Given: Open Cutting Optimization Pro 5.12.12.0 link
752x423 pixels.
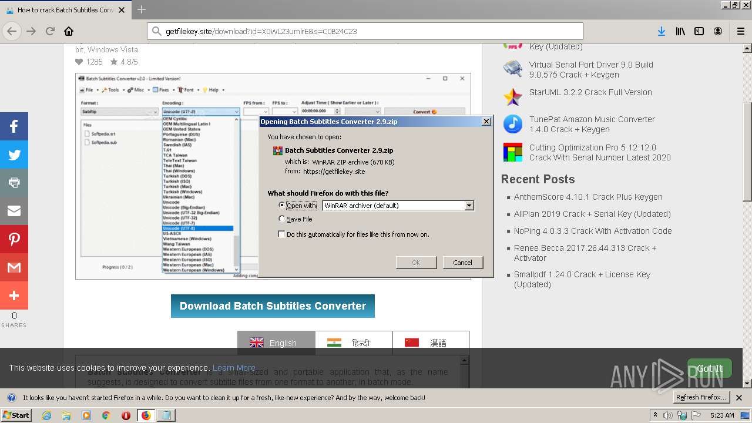Looking at the screenshot, I should [600, 153].
